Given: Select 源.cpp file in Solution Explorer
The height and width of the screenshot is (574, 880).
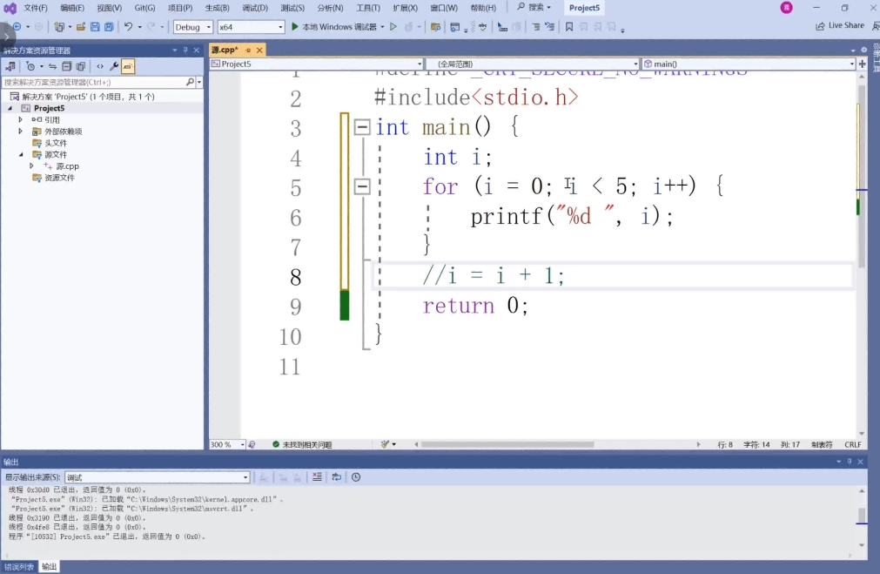Looking at the screenshot, I should 67,166.
